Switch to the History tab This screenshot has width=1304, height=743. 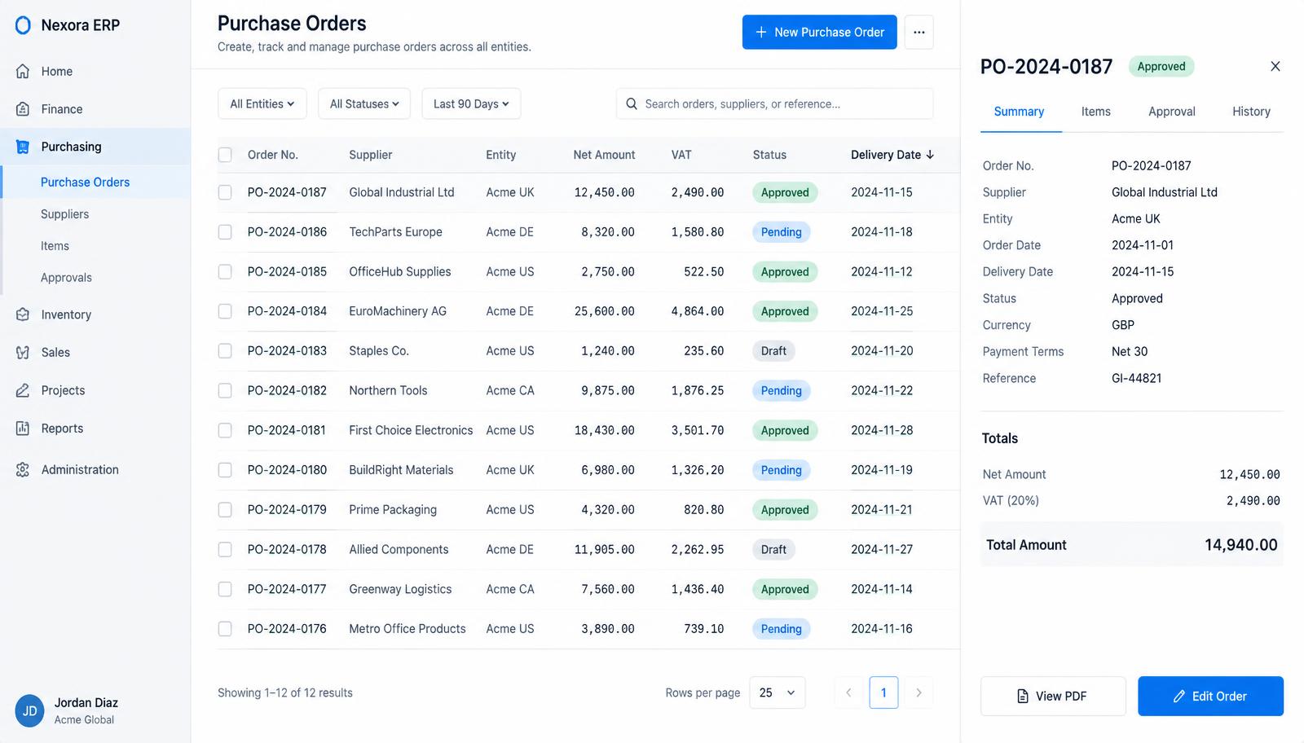(x=1251, y=112)
